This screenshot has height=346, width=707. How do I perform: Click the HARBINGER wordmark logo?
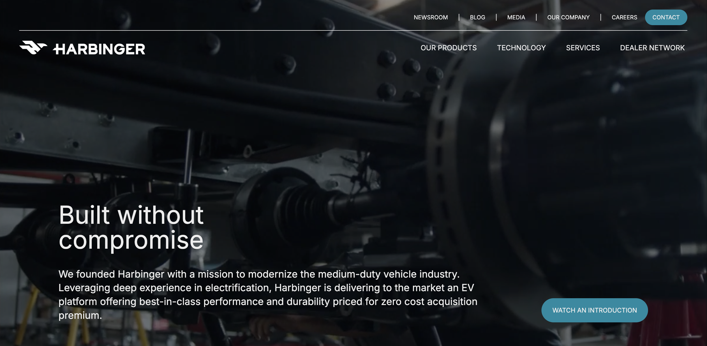99,49
